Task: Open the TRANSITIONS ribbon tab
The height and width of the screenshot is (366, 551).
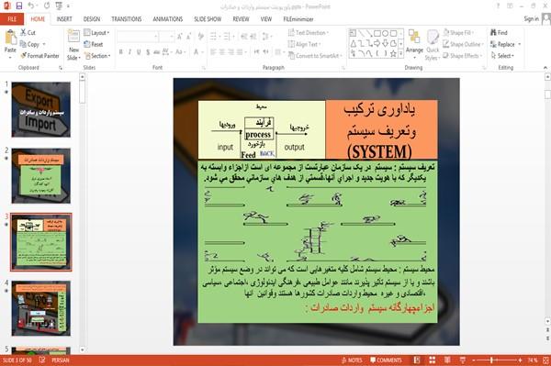Action: pyautogui.click(x=127, y=19)
